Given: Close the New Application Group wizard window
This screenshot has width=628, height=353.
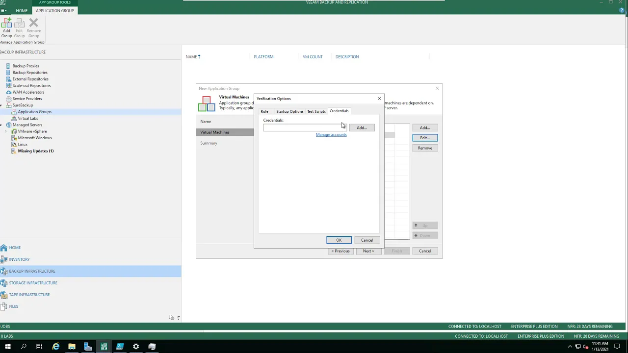Looking at the screenshot, I should (437, 88).
